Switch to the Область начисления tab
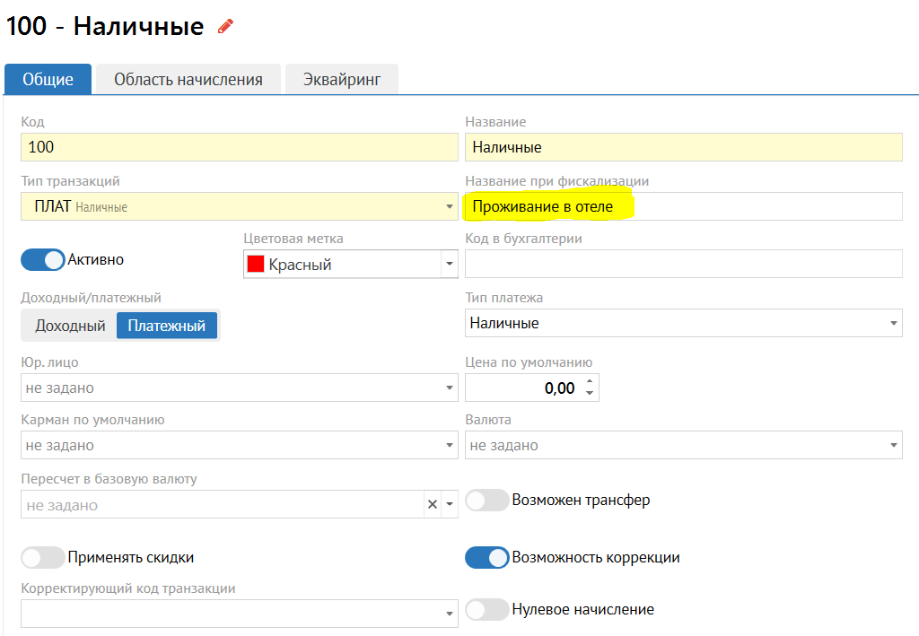Viewport: 919px width, 636px height. click(188, 80)
